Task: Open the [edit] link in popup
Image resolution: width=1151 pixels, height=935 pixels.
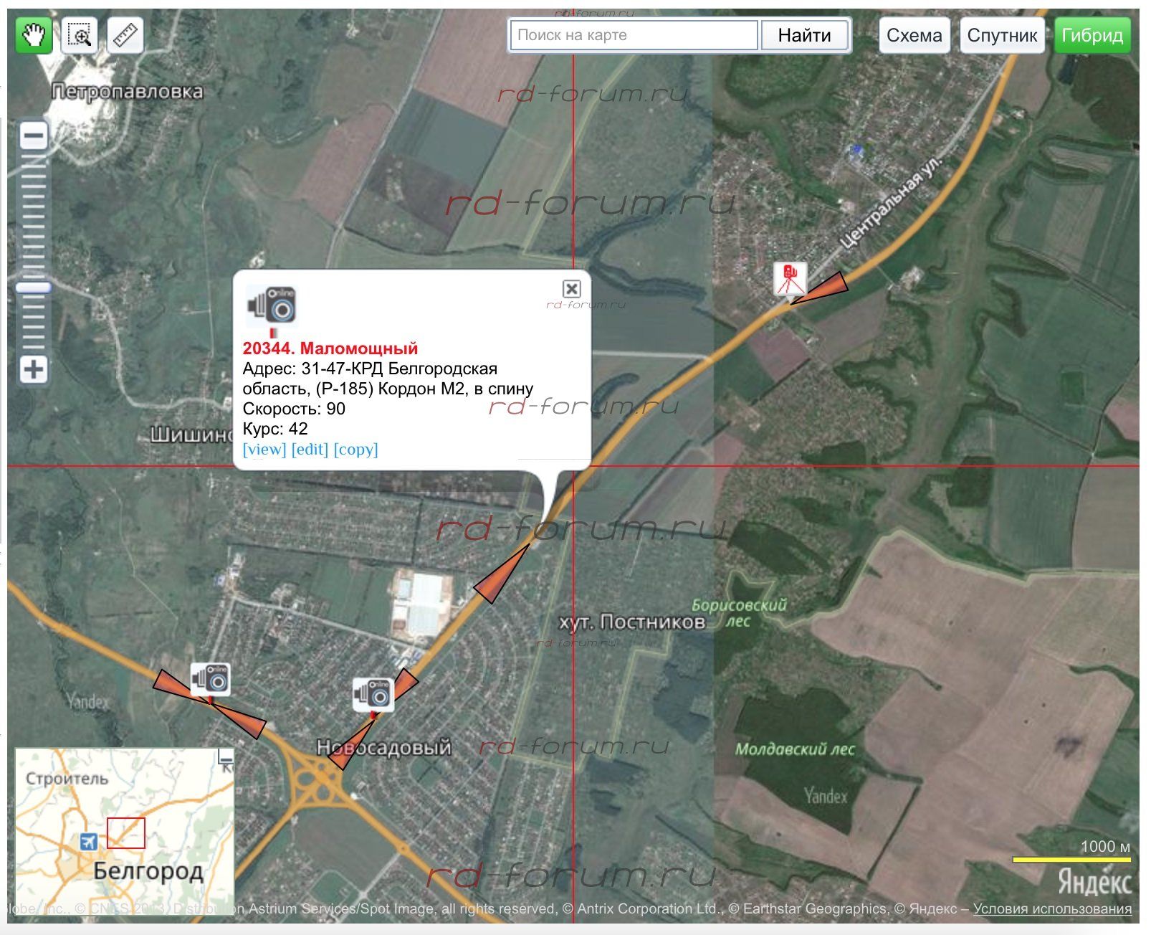Action: point(310,450)
